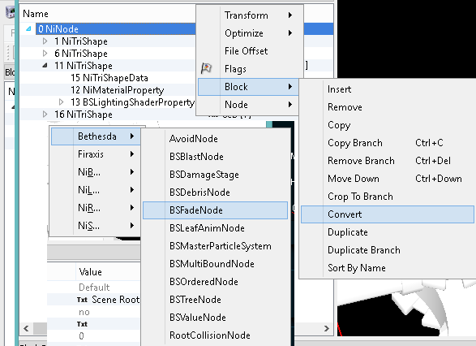Collapse the 11 NiTriShape node

point(45,65)
